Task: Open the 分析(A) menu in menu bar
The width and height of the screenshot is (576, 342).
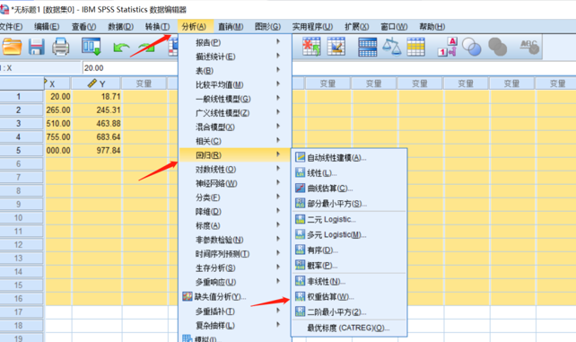Action: click(x=195, y=26)
